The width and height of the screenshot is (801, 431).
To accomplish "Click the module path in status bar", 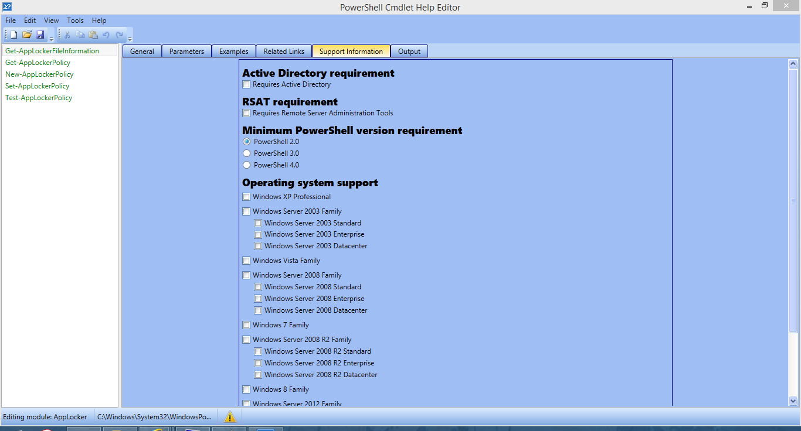I will 154,417.
